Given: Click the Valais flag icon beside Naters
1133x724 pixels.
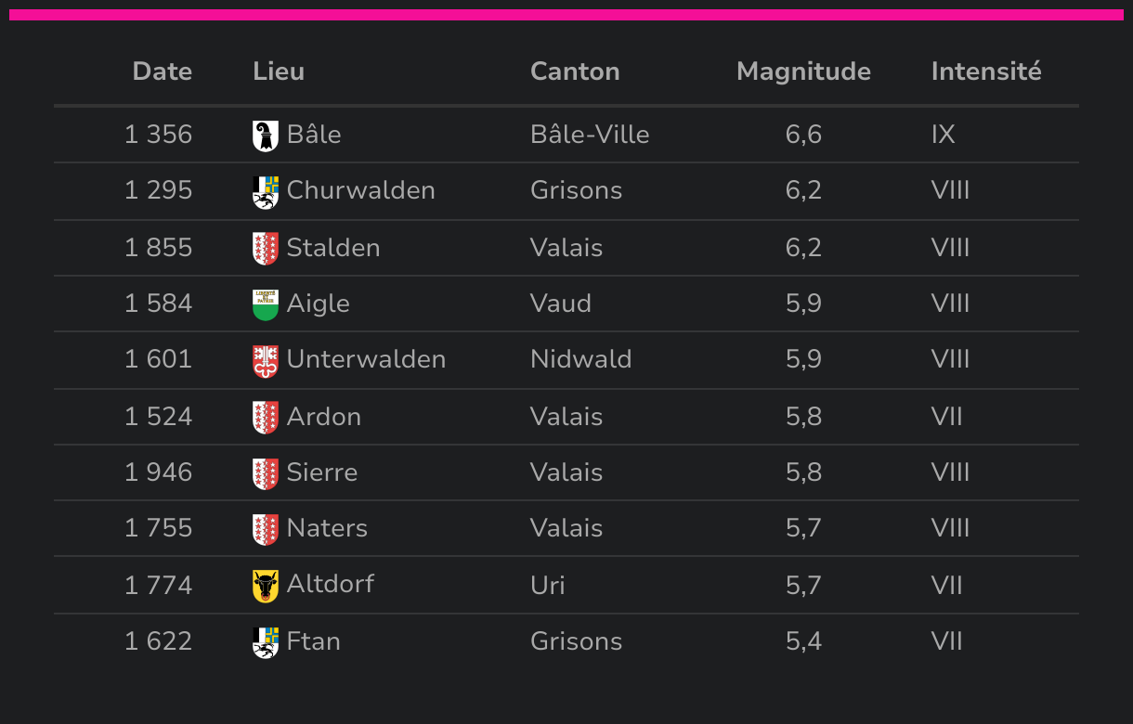Looking at the screenshot, I should (266, 529).
